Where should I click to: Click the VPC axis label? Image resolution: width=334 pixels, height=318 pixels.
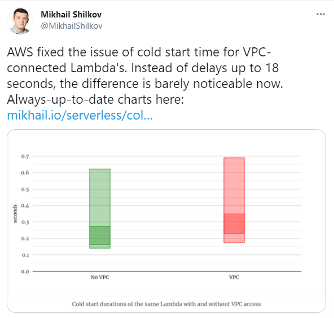coord(234,277)
